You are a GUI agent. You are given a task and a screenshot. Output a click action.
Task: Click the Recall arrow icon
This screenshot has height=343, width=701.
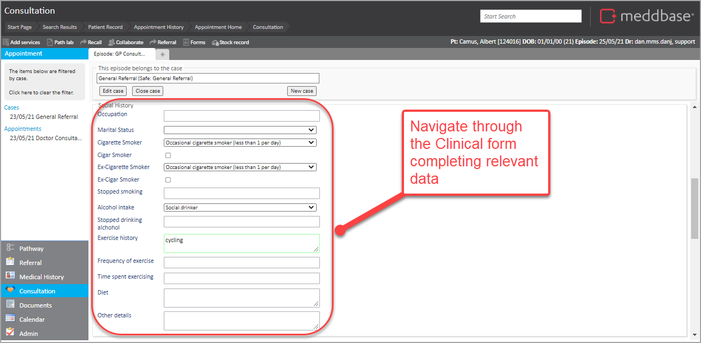click(x=84, y=42)
